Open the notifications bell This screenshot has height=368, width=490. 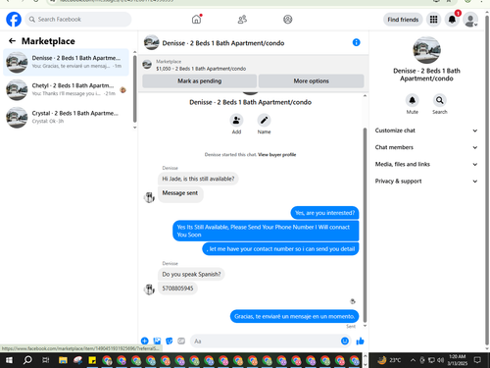(452, 20)
